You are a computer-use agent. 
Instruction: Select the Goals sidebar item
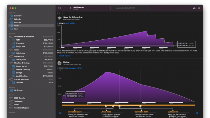[x=31, y=26]
